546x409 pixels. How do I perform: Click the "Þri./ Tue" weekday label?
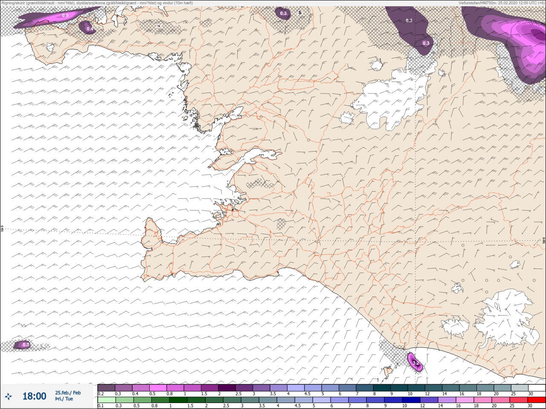click(64, 399)
